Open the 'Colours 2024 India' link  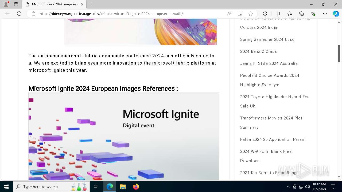click(x=259, y=27)
